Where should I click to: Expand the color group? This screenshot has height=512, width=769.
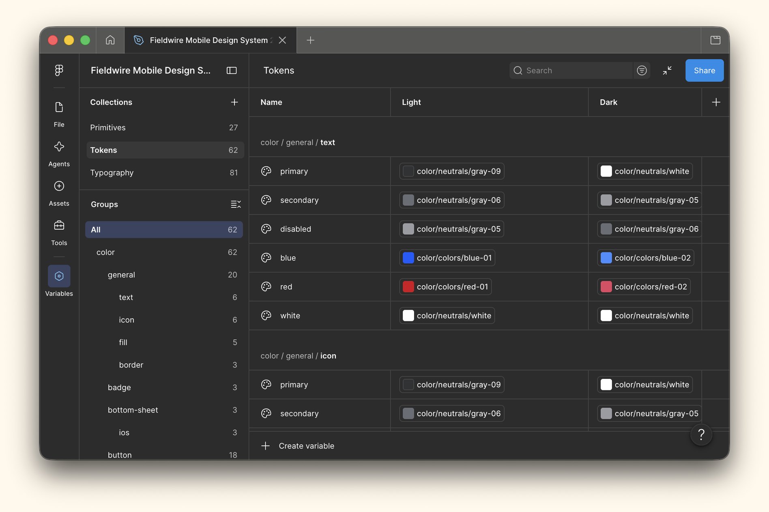tap(164, 252)
